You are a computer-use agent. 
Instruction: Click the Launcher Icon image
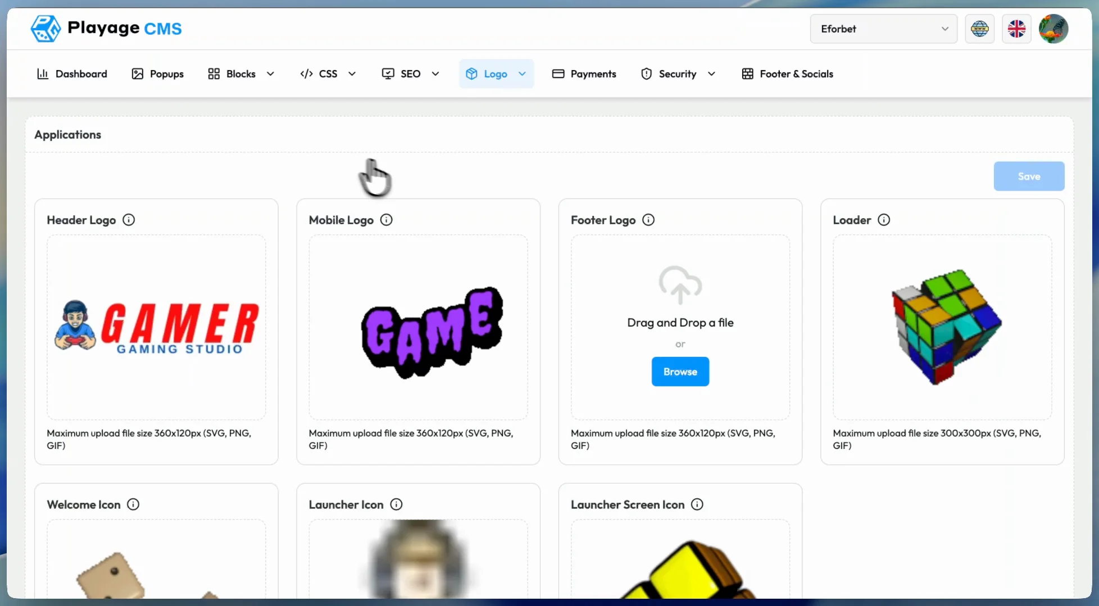pos(419,559)
